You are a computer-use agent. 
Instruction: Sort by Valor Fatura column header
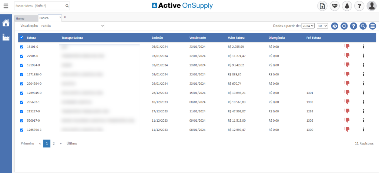click(x=236, y=38)
